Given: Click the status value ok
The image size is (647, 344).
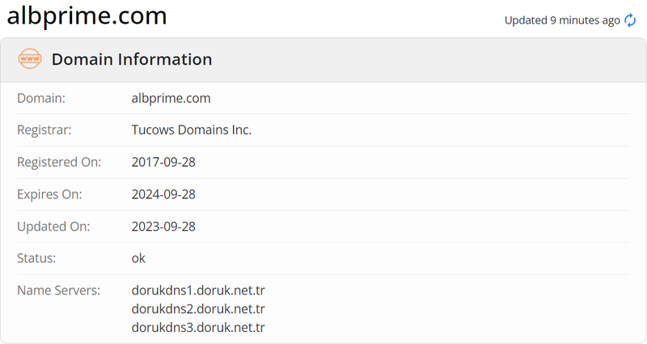Looking at the screenshot, I should 138,258.
